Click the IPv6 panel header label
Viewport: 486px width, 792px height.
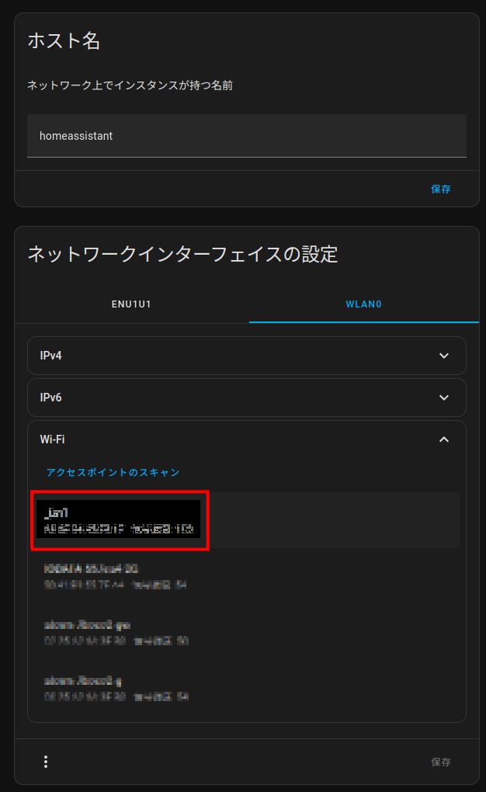click(51, 398)
